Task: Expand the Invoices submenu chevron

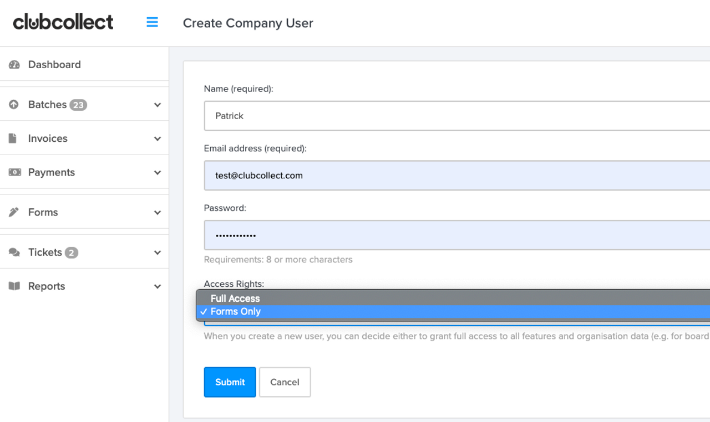Action: pos(158,138)
